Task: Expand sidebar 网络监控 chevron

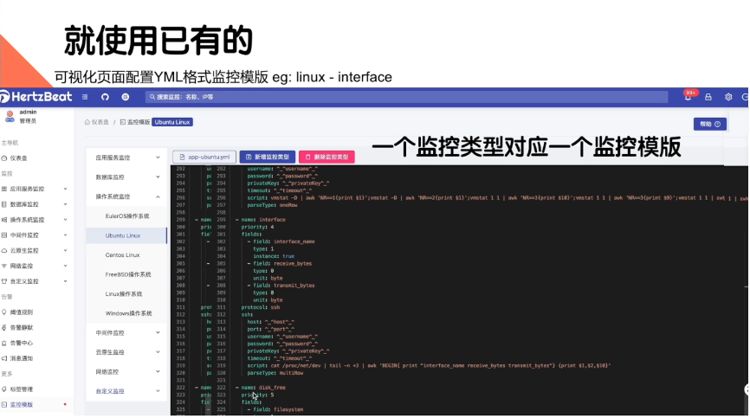Action: pyautogui.click(x=66, y=266)
